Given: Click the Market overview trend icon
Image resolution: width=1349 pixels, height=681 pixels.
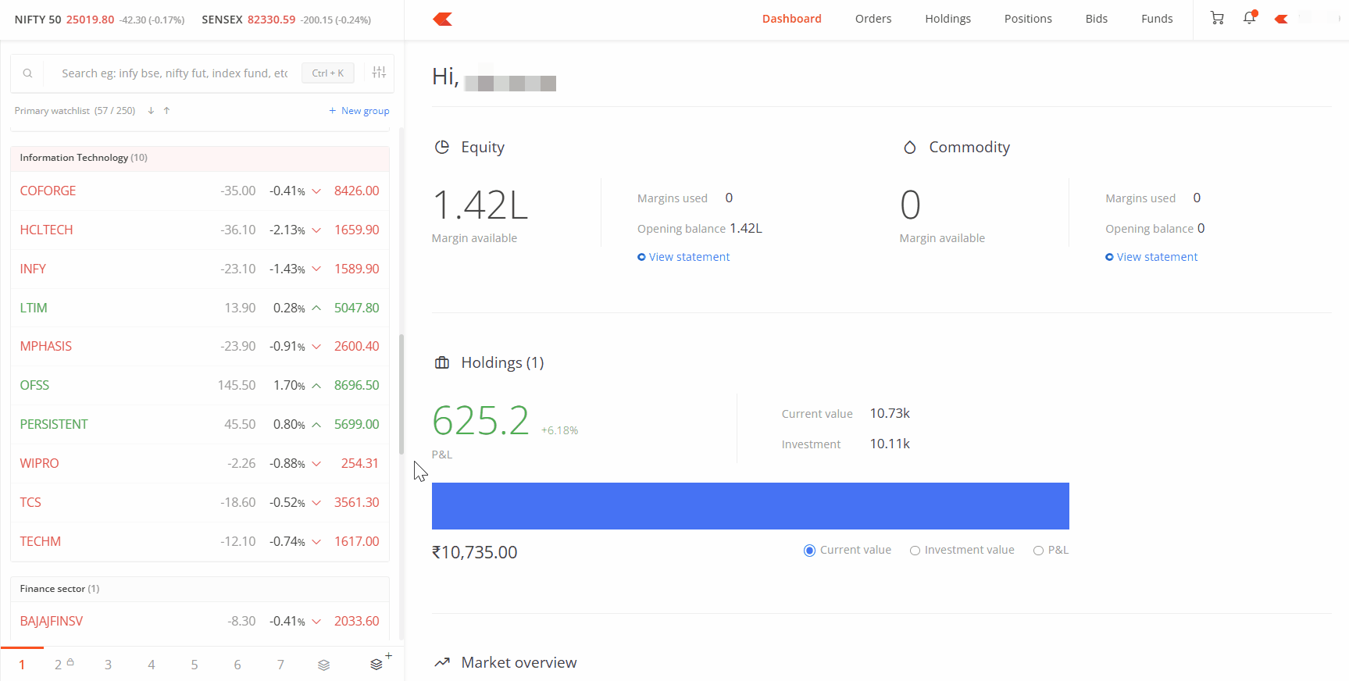Looking at the screenshot, I should click(442, 662).
